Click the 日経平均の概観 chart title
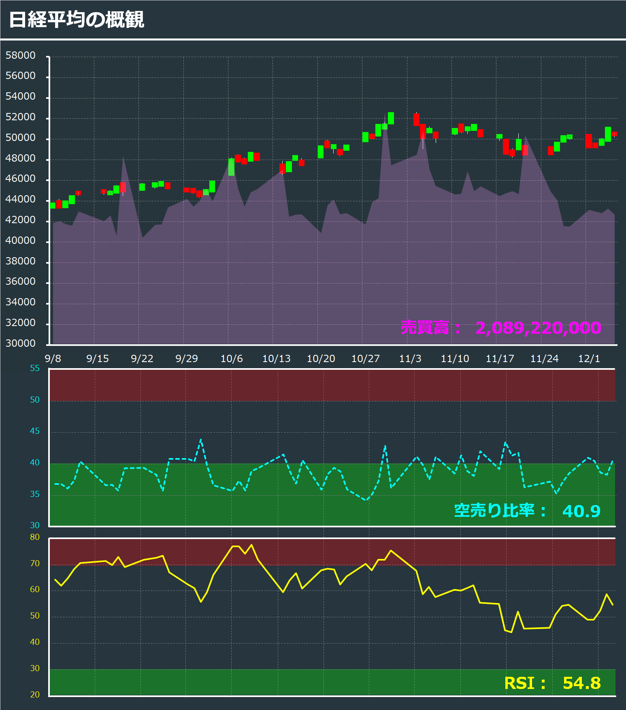 click(76, 19)
